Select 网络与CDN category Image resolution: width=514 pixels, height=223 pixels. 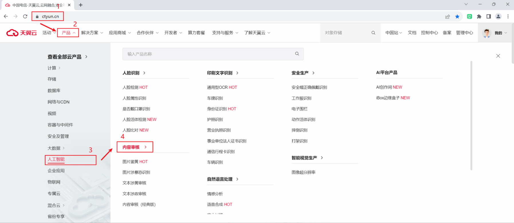(x=58, y=102)
